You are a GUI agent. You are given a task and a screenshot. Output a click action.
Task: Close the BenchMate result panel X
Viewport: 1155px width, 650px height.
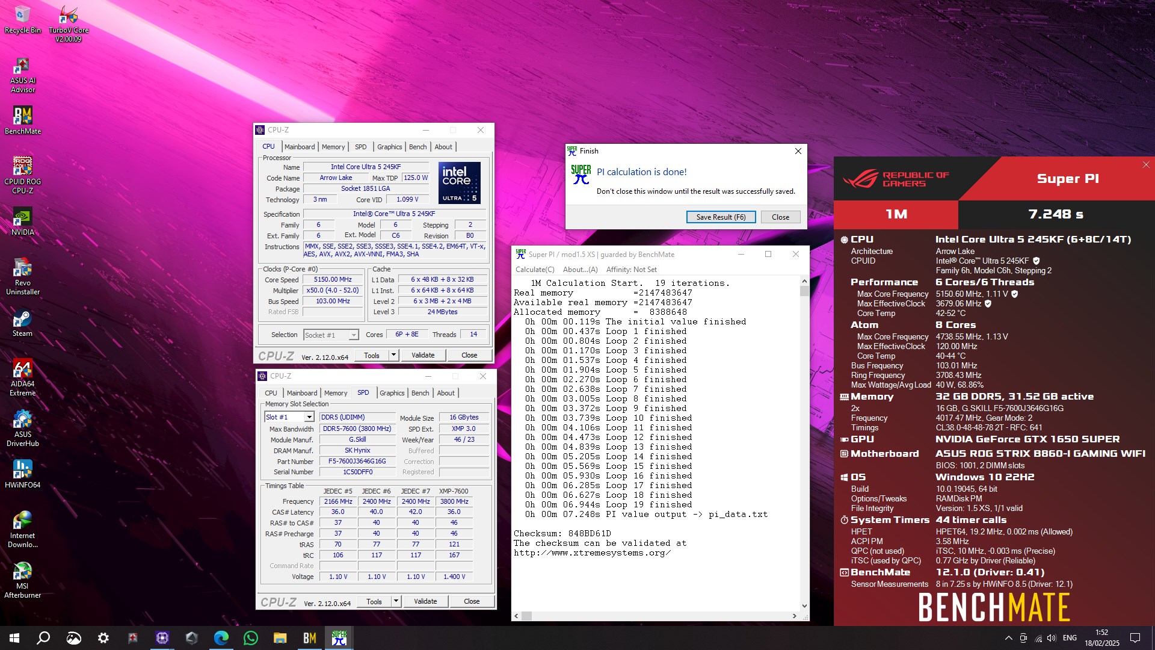click(x=1146, y=165)
